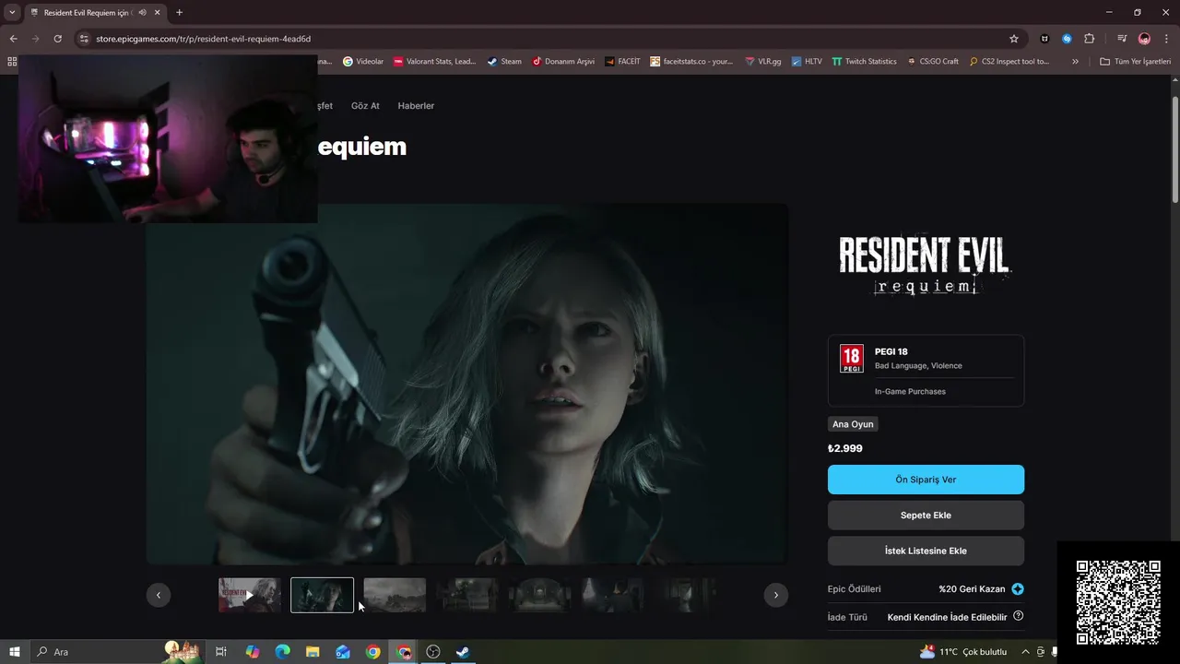
Task: Open the faceitstats.co bookmark
Action: pos(691,62)
